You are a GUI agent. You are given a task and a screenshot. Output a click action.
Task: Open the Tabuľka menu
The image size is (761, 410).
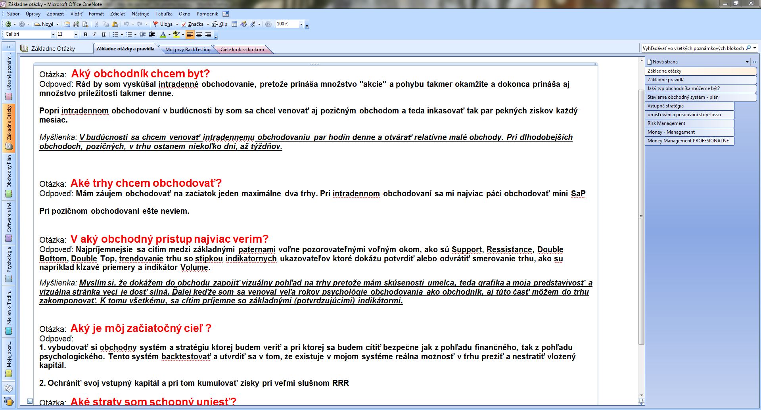tap(164, 14)
